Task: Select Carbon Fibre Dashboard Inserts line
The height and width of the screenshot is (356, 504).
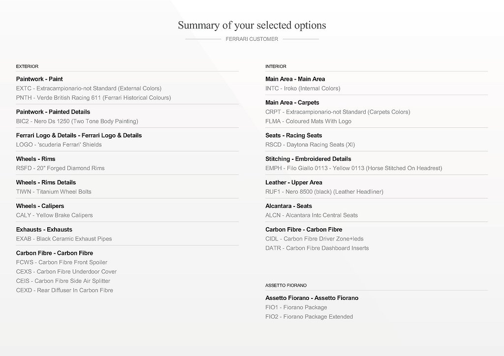Action: [317, 248]
